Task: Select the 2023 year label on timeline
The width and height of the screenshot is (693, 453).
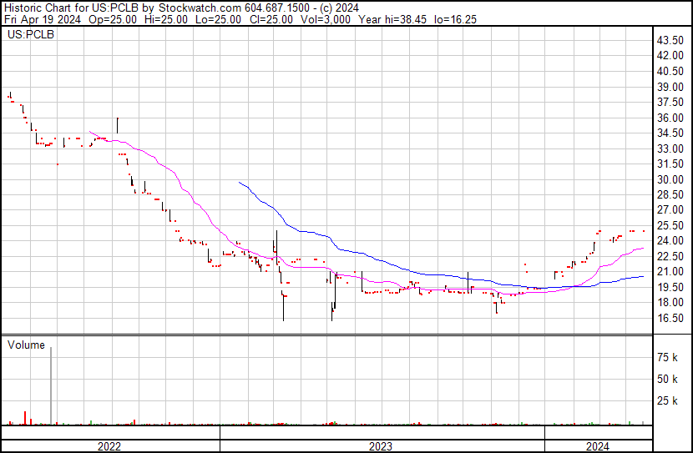Action: 381,446
